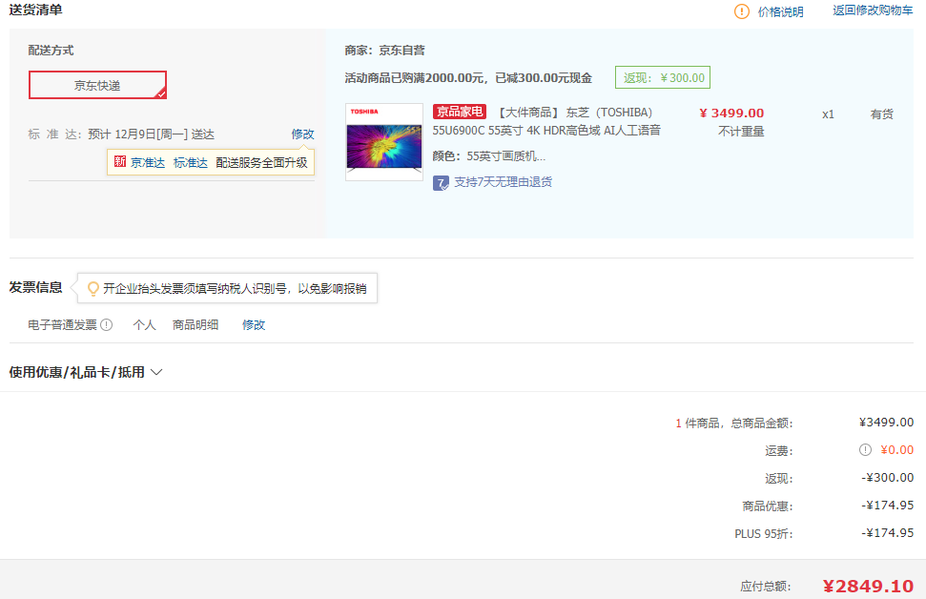Screen dimensions: 926x599
Task: Click the 有货 stock status text
Action: pyautogui.click(x=882, y=114)
